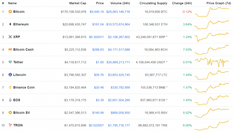The height and width of the screenshot is (132, 233).
Task: Click TRON 6.00% change value
Action: tap(187, 125)
